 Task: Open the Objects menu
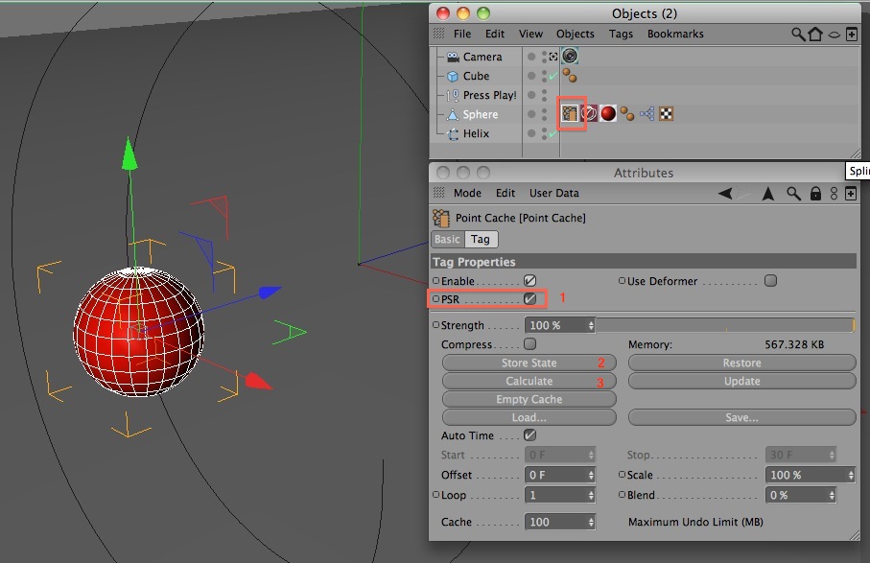[576, 34]
